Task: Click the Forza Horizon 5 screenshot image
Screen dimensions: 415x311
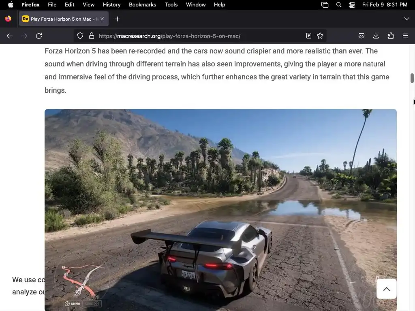Action: coord(220,210)
